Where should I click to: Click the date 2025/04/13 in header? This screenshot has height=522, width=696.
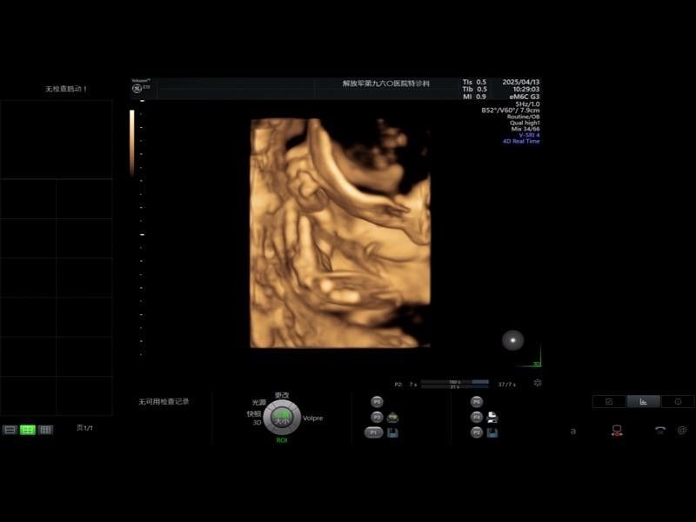click(520, 82)
